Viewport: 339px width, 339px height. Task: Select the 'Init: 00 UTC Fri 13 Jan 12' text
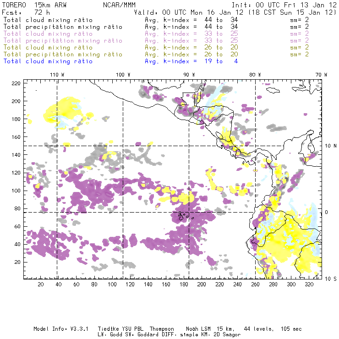click(284, 5)
